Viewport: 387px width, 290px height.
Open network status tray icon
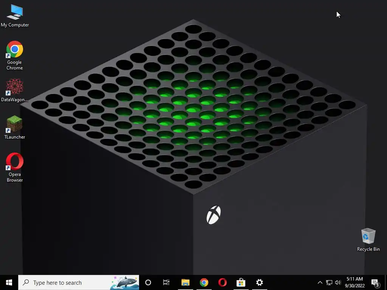329,282
